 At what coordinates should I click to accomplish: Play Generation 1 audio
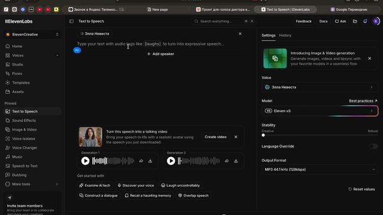click(x=85, y=161)
